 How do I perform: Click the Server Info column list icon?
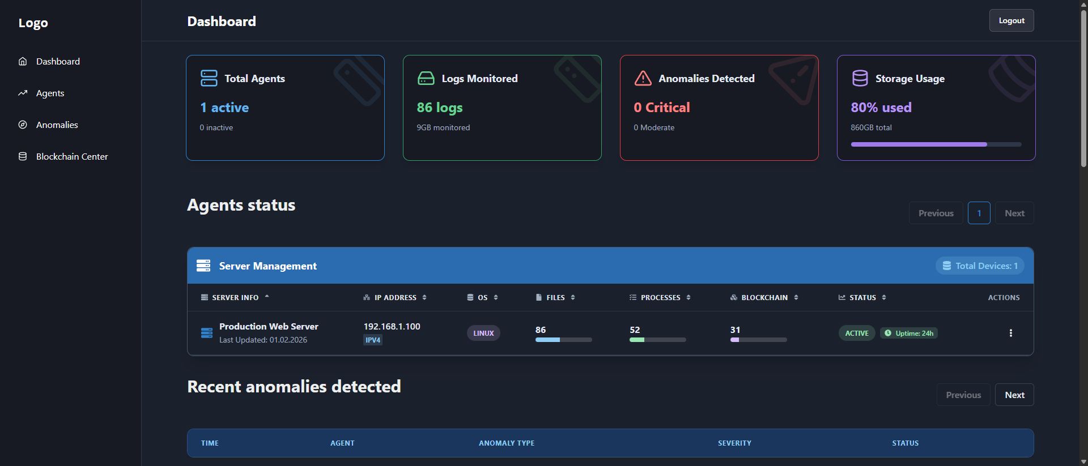coord(205,297)
